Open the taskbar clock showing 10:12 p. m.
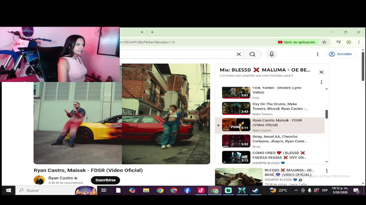Image resolution: width=366 pixels, height=205 pixels. coord(340,190)
